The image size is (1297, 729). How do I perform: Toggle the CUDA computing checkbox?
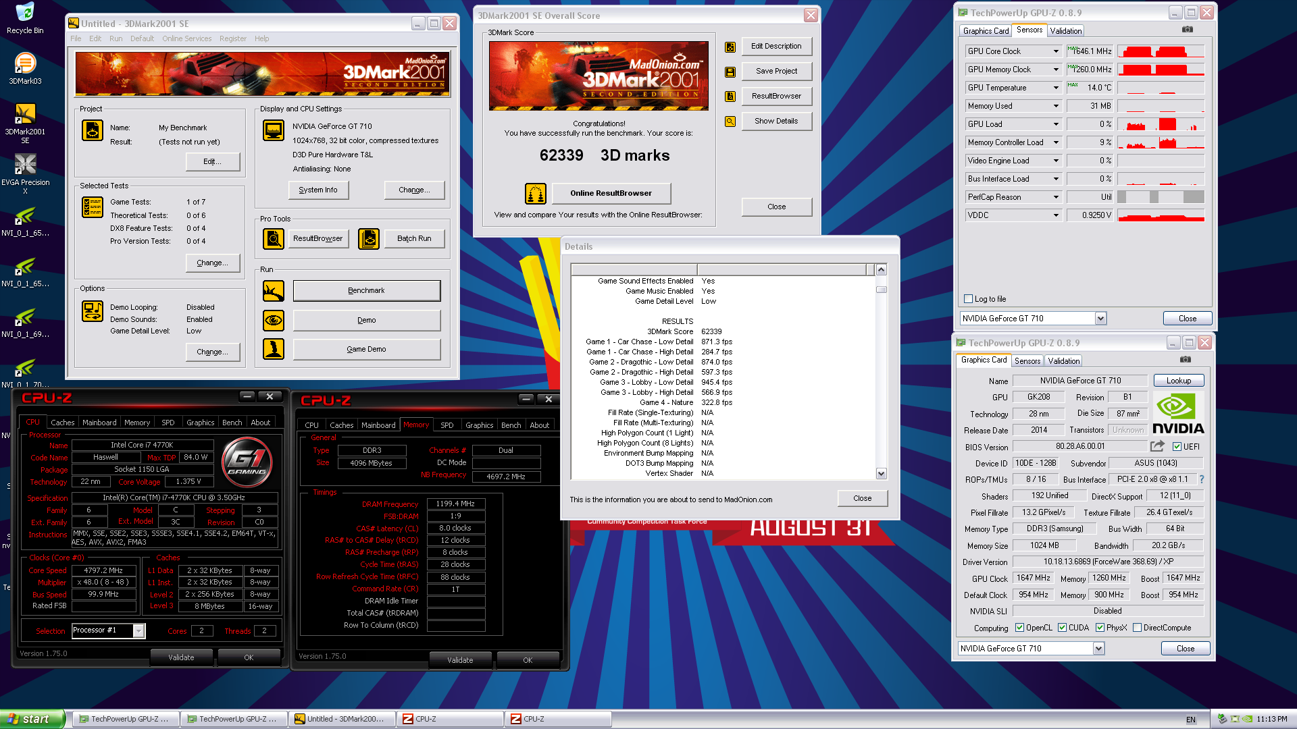click(1063, 627)
